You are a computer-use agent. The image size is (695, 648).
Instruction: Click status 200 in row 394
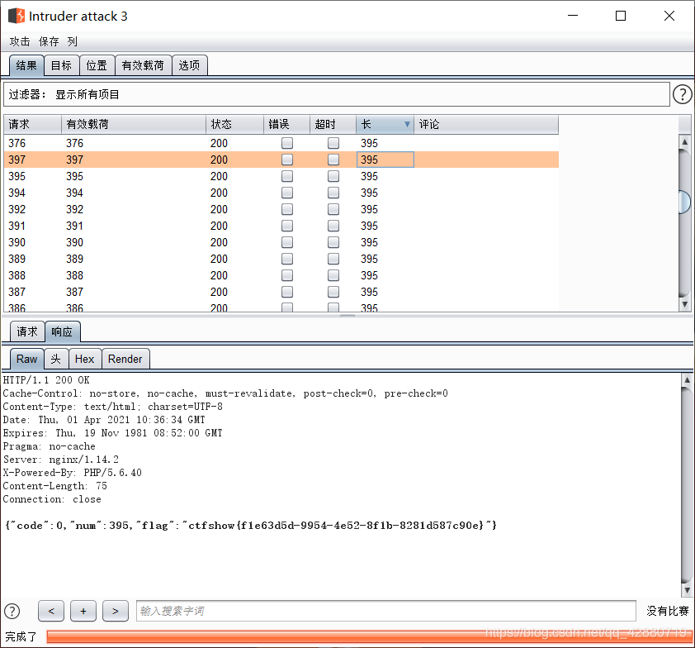point(219,193)
